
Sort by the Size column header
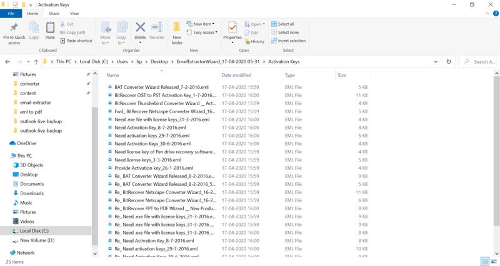tap(342, 75)
